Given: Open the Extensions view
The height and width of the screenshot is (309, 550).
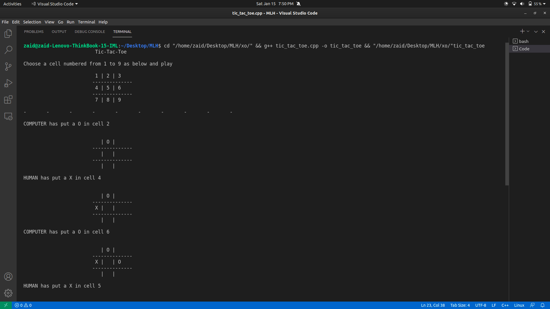Looking at the screenshot, I should [x=8, y=100].
